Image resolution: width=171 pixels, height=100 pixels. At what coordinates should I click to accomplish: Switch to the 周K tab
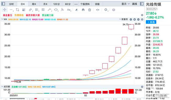[x=34, y=4]
